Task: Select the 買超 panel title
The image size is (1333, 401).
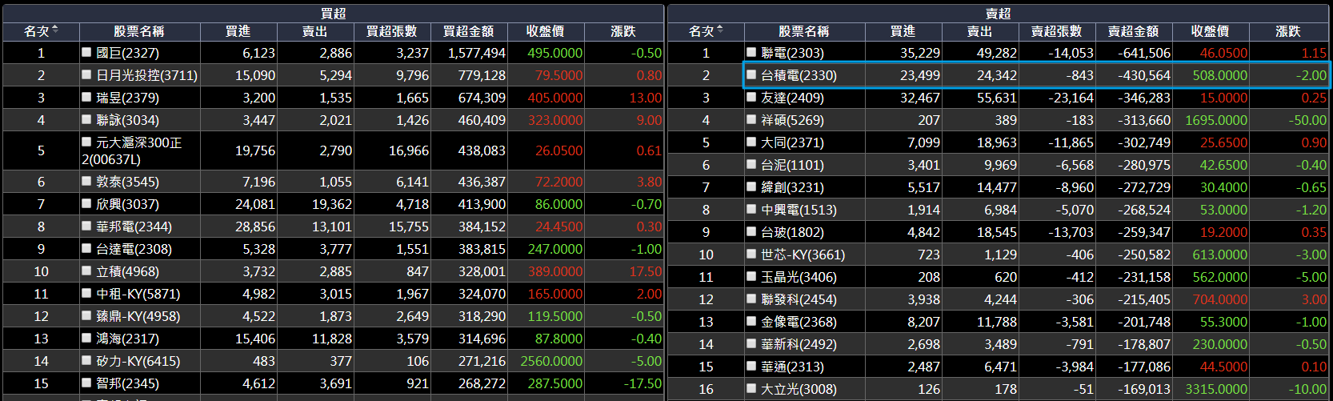Action: pos(333,14)
